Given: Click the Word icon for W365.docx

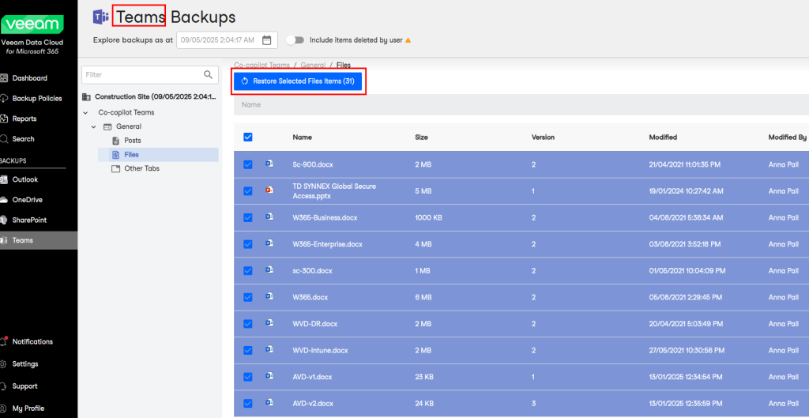Looking at the screenshot, I should [x=269, y=296].
